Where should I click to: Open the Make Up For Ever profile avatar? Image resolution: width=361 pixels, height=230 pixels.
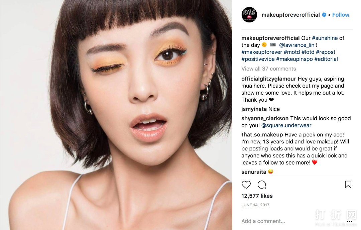coord(249,15)
